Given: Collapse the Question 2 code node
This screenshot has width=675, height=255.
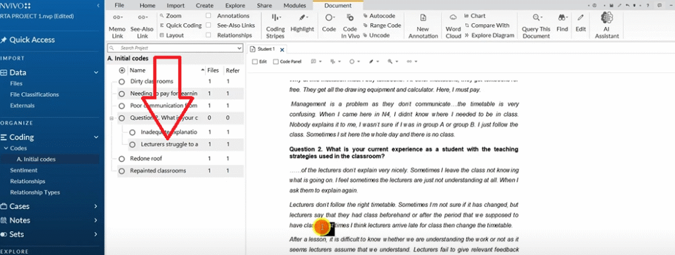Looking at the screenshot, I should 112,118.
